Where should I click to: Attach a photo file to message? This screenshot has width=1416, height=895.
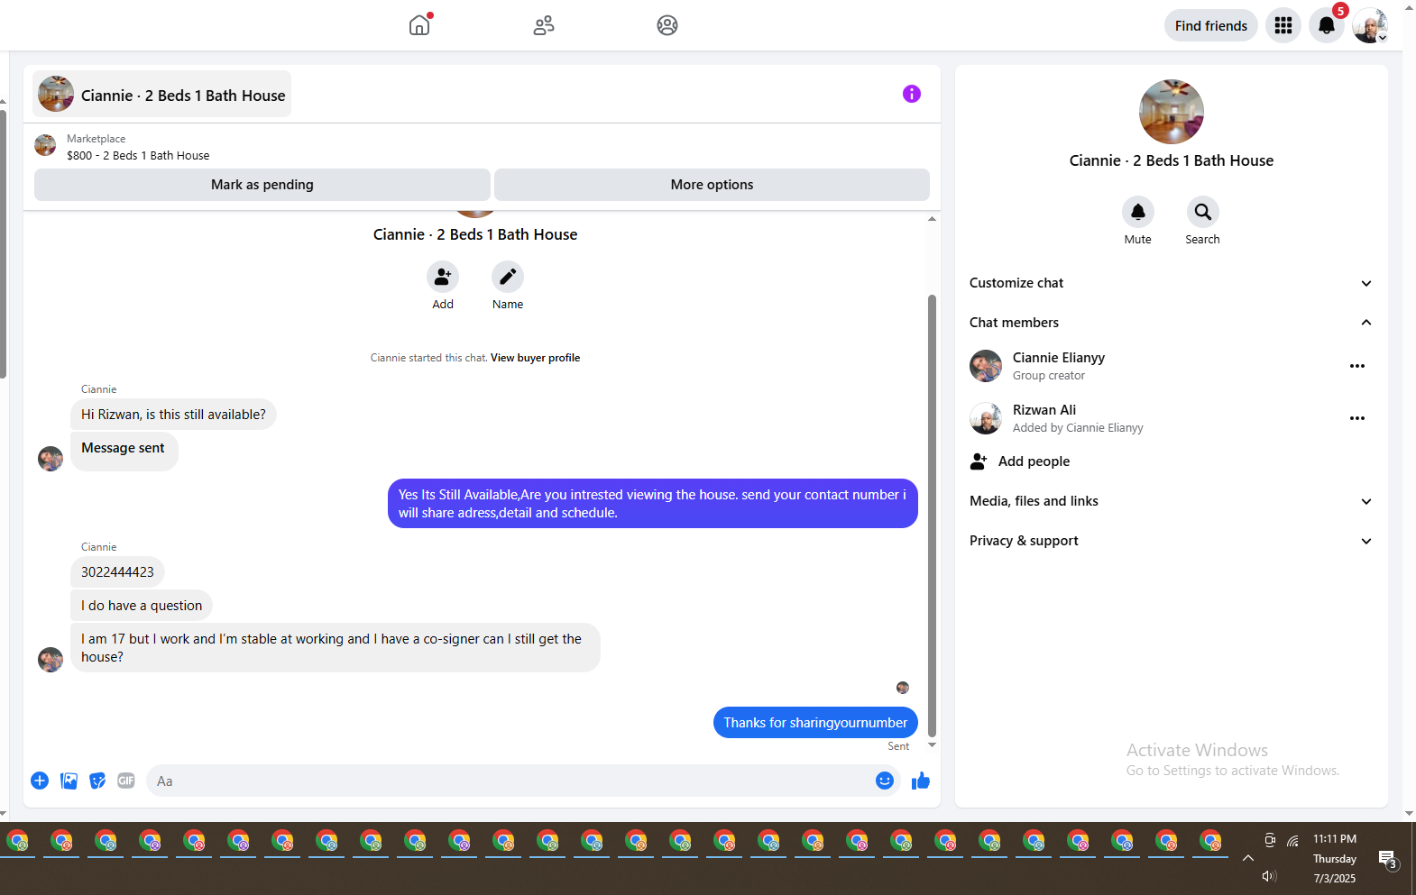69,781
